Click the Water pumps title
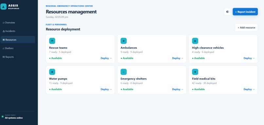This screenshot has height=125, width=264. coord(58,79)
